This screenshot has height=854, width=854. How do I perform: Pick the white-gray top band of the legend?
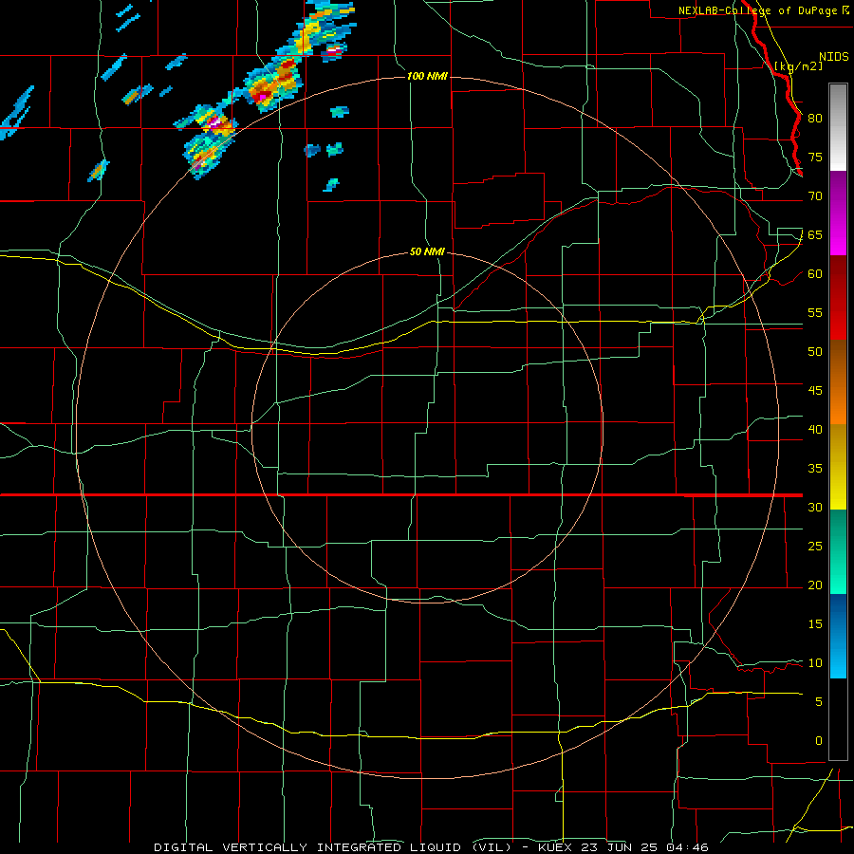(838, 127)
